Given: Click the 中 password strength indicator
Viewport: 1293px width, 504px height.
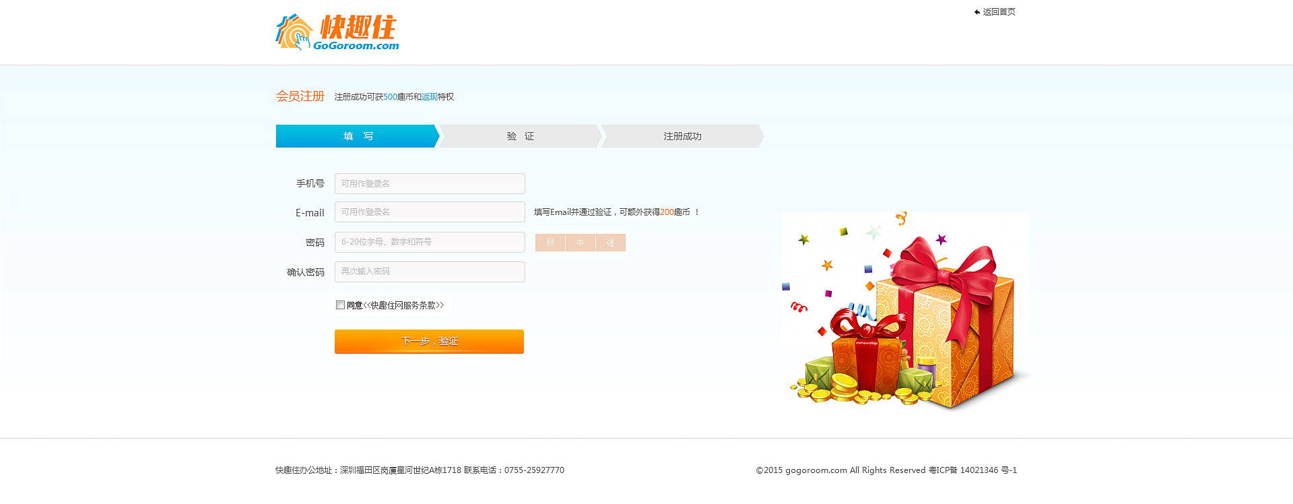Looking at the screenshot, I should 581,243.
